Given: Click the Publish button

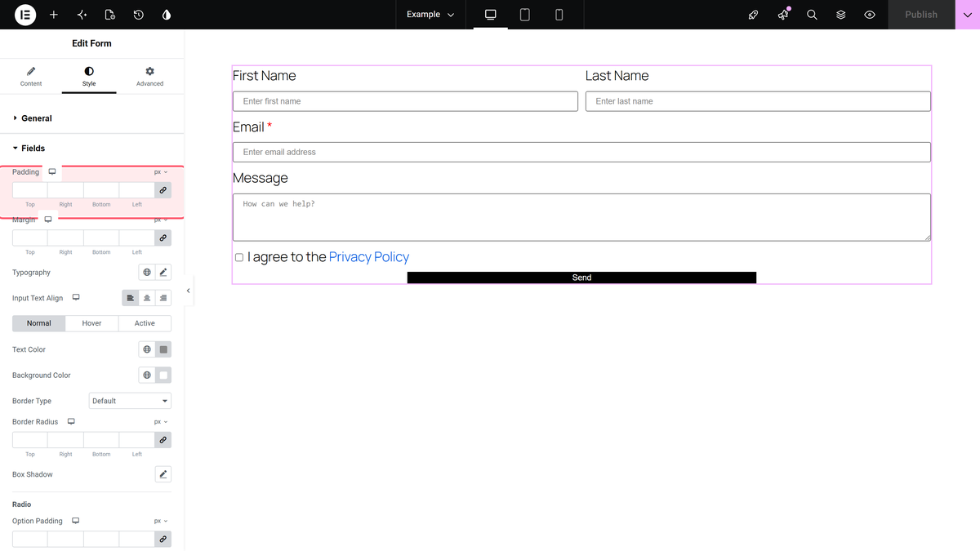Looking at the screenshot, I should (x=921, y=15).
